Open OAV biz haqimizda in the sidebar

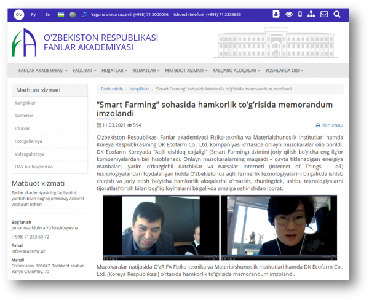click(x=50, y=167)
